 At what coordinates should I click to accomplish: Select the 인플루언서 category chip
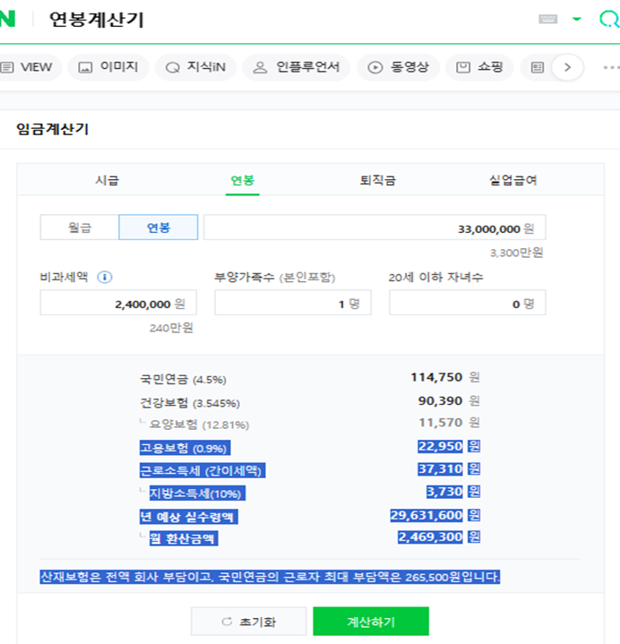point(297,67)
